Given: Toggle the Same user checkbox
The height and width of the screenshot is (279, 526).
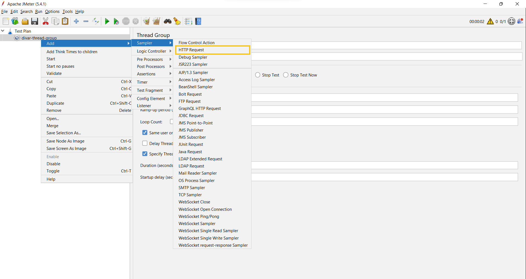Looking at the screenshot, I should [x=145, y=133].
